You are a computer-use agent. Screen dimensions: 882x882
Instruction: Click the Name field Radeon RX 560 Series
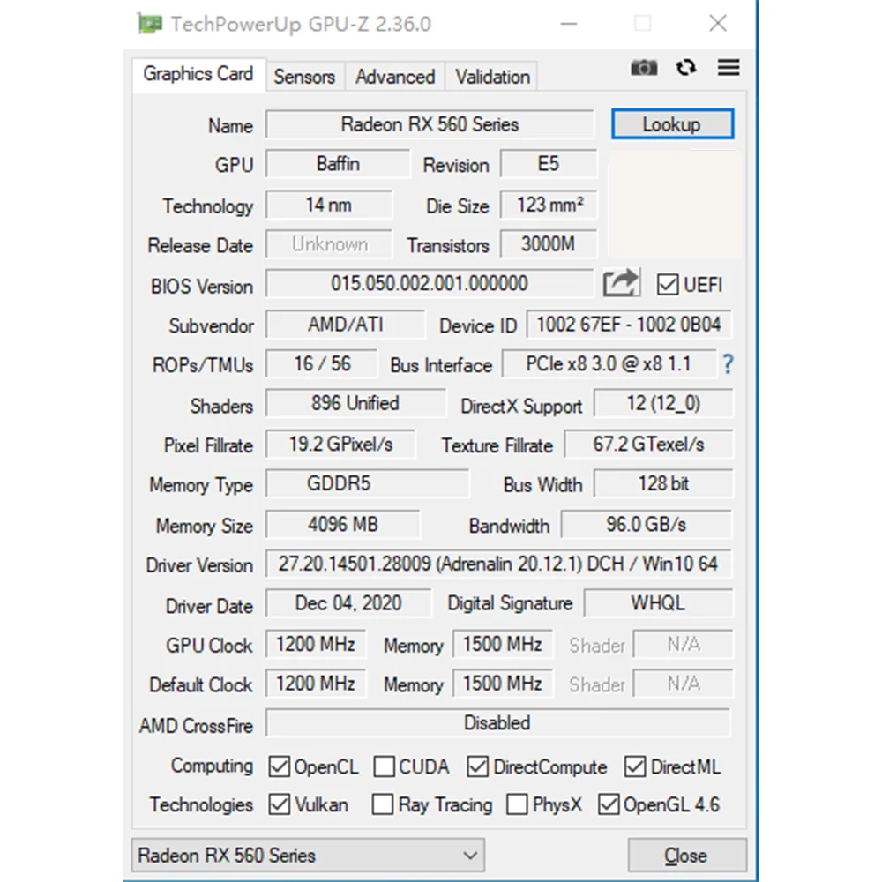click(x=430, y=124)
